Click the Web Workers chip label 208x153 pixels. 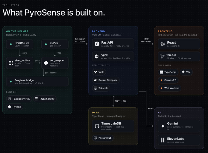172,88
